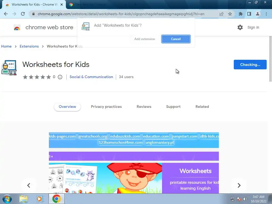Cancel the add extension prompt

[x=176, y=39]
